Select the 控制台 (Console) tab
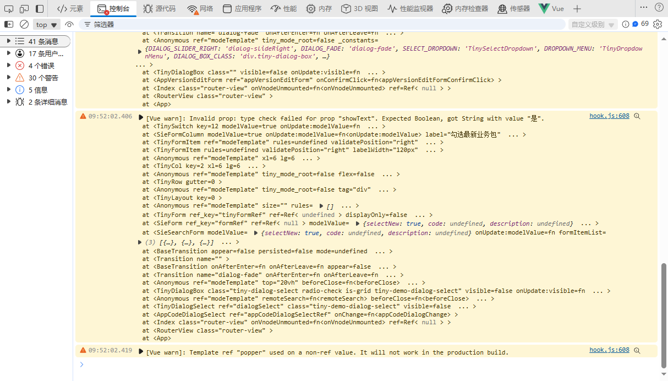The image size is (668, 381). tap(113, 9)
